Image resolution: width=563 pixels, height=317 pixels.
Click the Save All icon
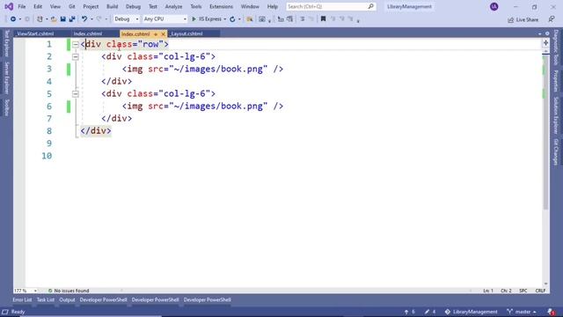(x=72, y=19)
